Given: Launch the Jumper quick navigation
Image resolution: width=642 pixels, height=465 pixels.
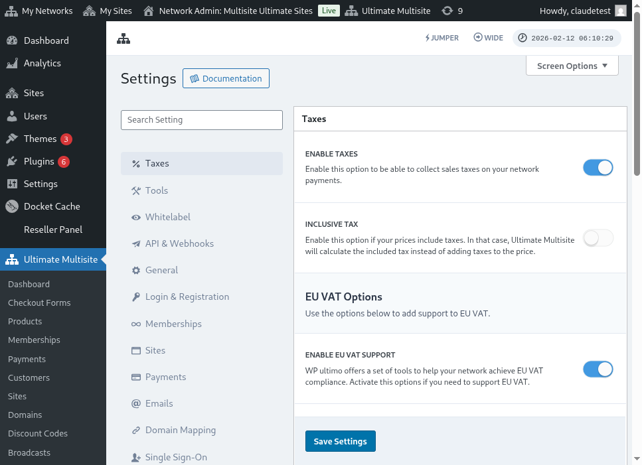Looking at the screenshot, I should 441,38.
